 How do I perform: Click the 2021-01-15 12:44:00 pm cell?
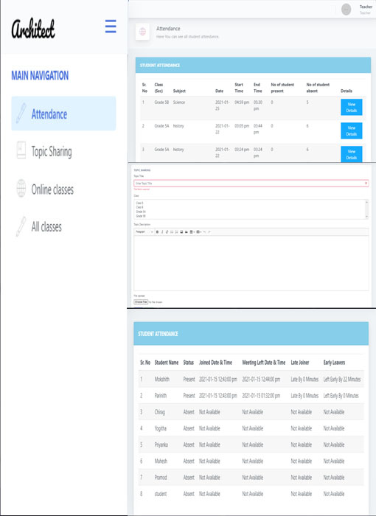pos(261,379)
